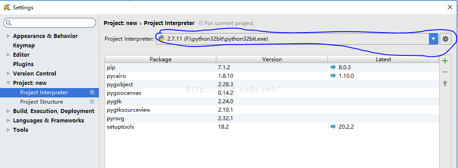Open the interpreter gear settings icon
Viewport: 458px width, 168px height.
point(445,39)
